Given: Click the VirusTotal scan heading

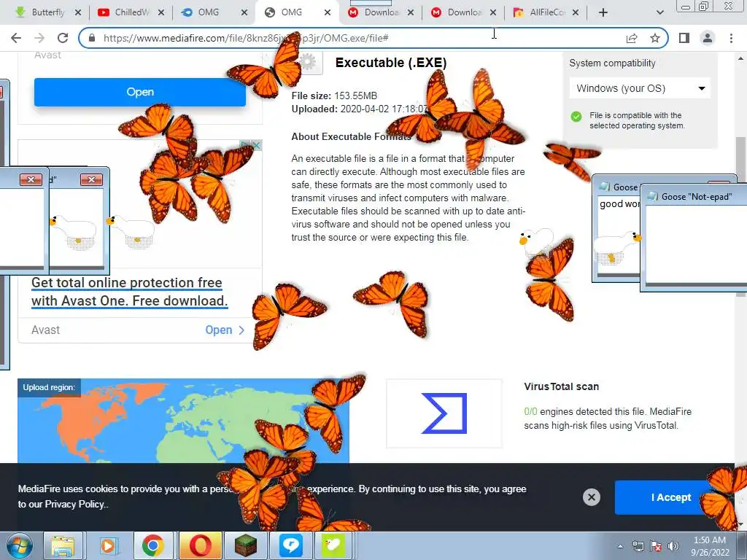Looking at the screenshot, I should point(561,386).
